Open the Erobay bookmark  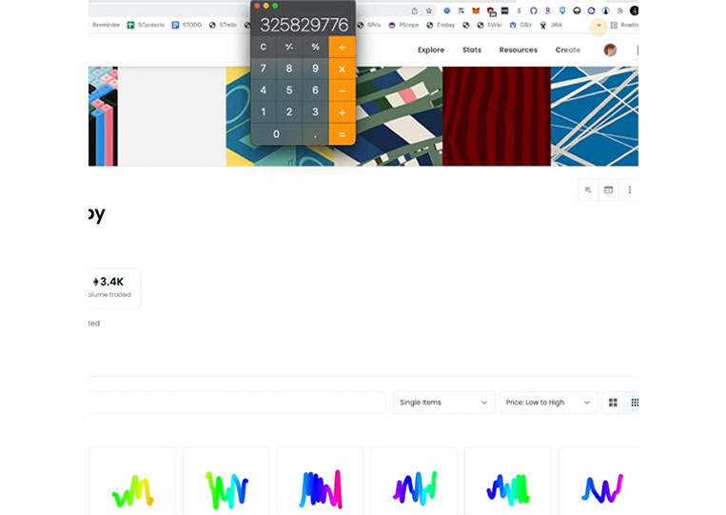pos(441,25)
